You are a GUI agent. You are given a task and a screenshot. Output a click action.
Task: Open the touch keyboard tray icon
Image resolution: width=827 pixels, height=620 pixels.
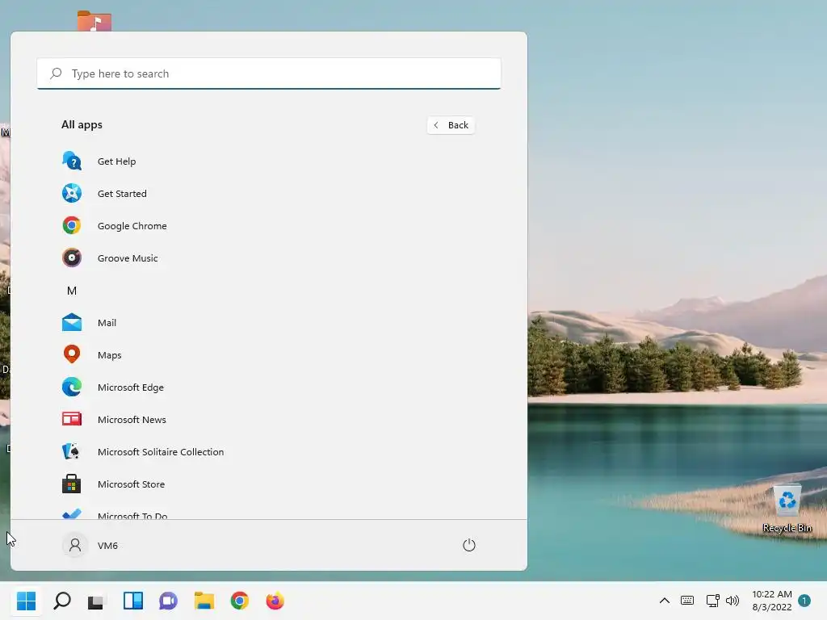(687, 601)
